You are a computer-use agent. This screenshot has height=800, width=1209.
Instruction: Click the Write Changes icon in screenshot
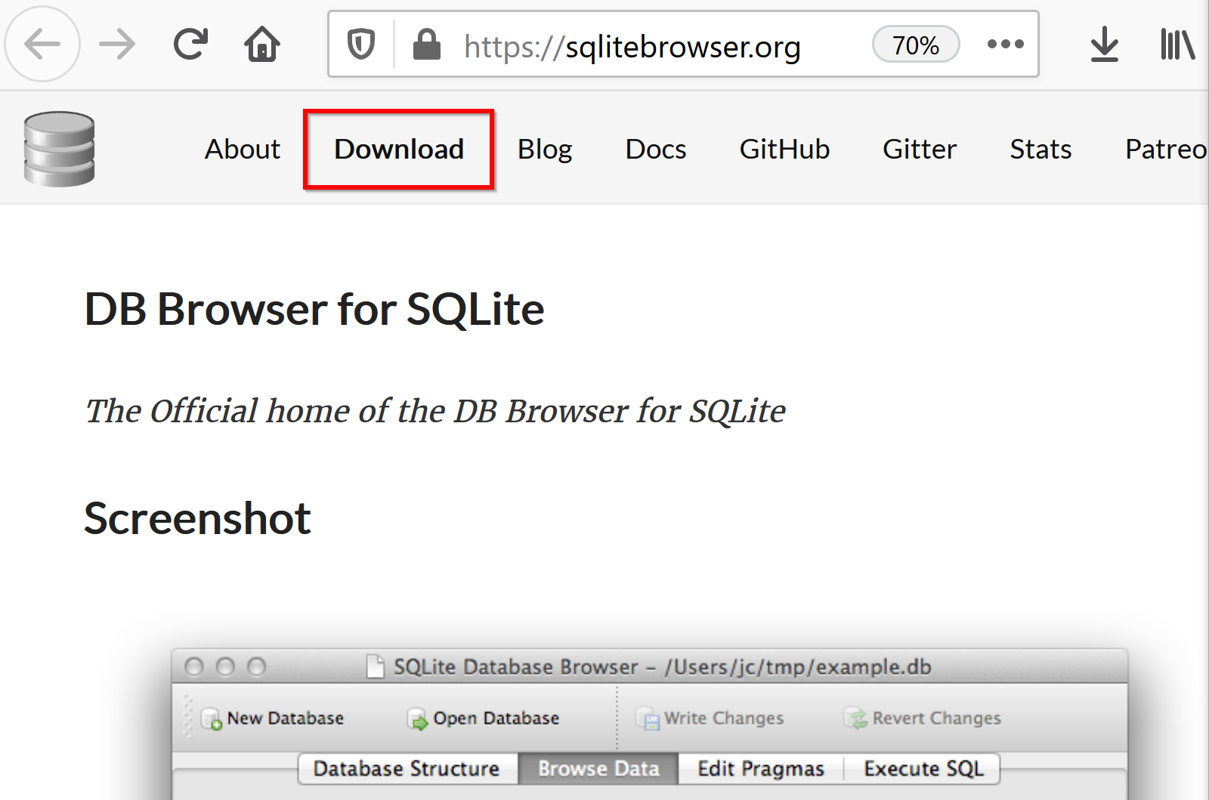(x=648, y=718)
